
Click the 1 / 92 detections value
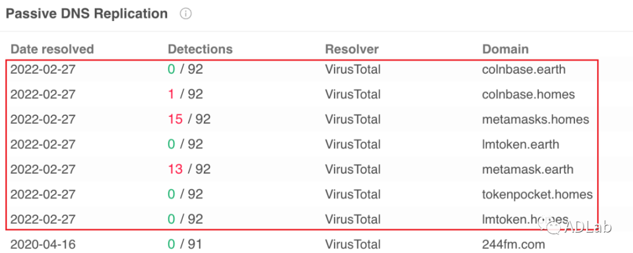[185, 95]
